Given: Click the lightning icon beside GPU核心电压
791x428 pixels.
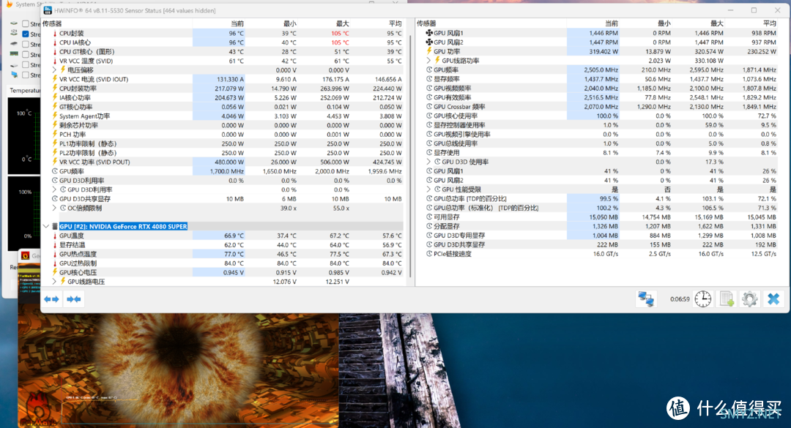Looking at the screenshot, I should pos(55,272).
